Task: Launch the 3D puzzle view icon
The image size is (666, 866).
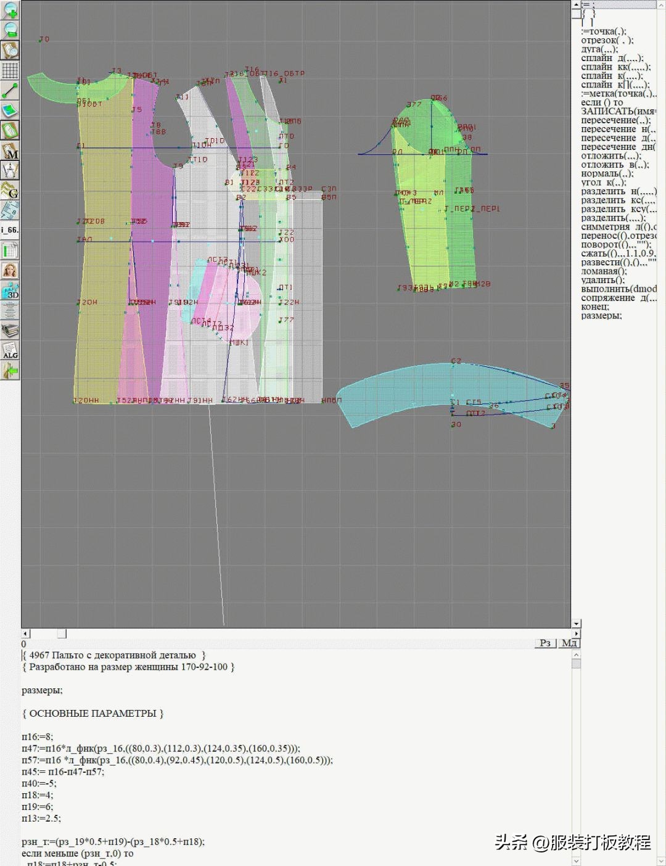Action: coord(10,291)
